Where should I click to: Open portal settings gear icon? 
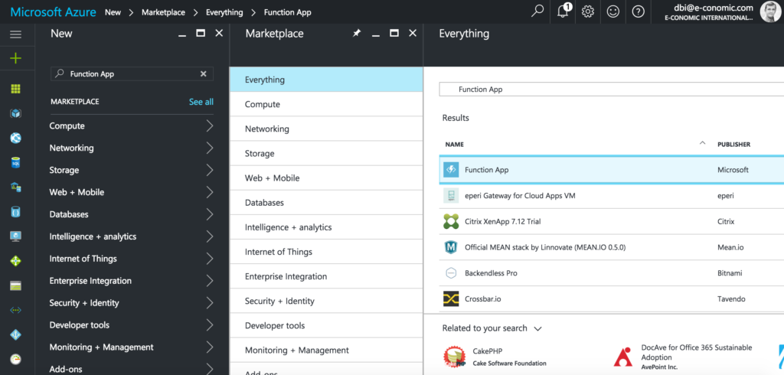588,11
